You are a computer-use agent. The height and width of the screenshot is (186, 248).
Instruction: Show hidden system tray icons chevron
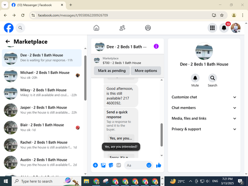[190, 181]
